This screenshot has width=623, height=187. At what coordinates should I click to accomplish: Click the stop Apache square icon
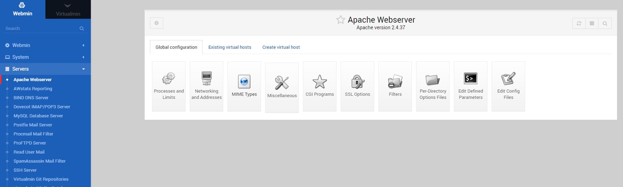592,23
